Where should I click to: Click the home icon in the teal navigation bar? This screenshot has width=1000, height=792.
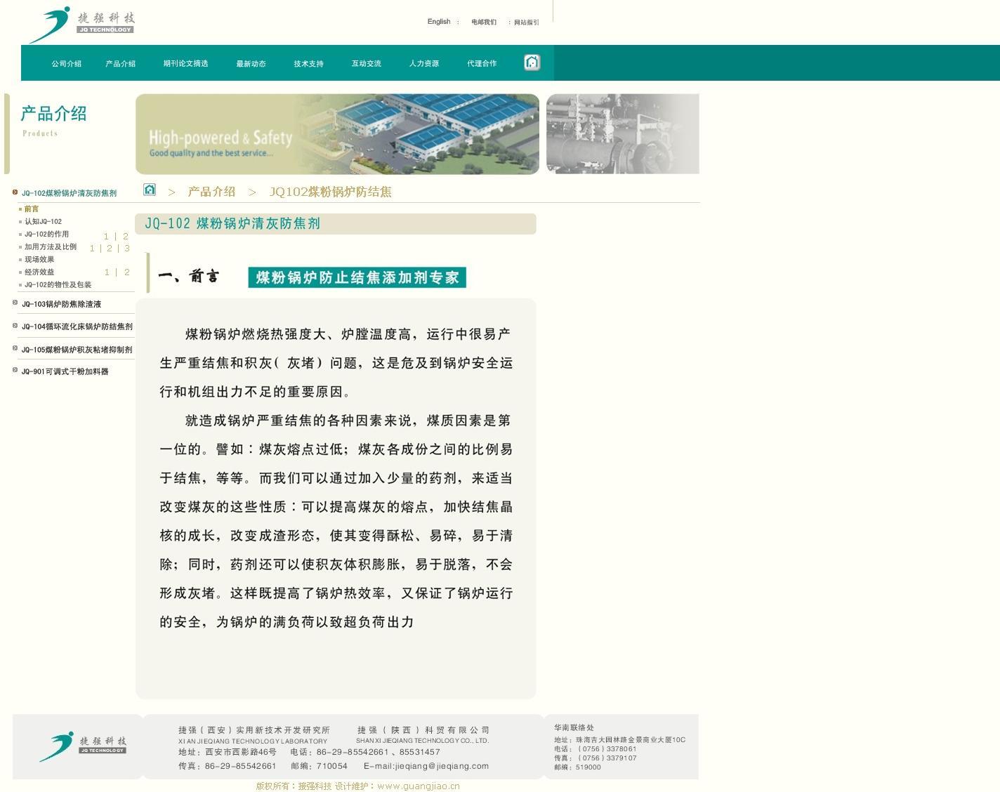click(x=532, y=62)
